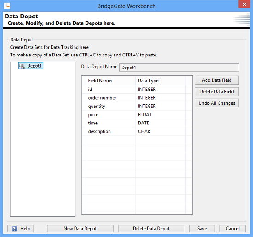
Task: Select the 'description' field cell
Action: tap(111, 131)
